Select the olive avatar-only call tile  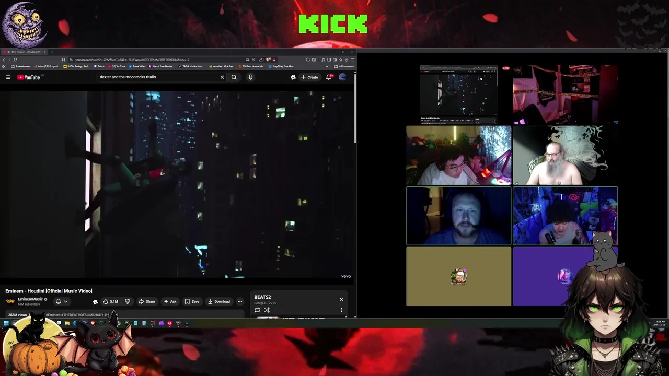point(459,276)
